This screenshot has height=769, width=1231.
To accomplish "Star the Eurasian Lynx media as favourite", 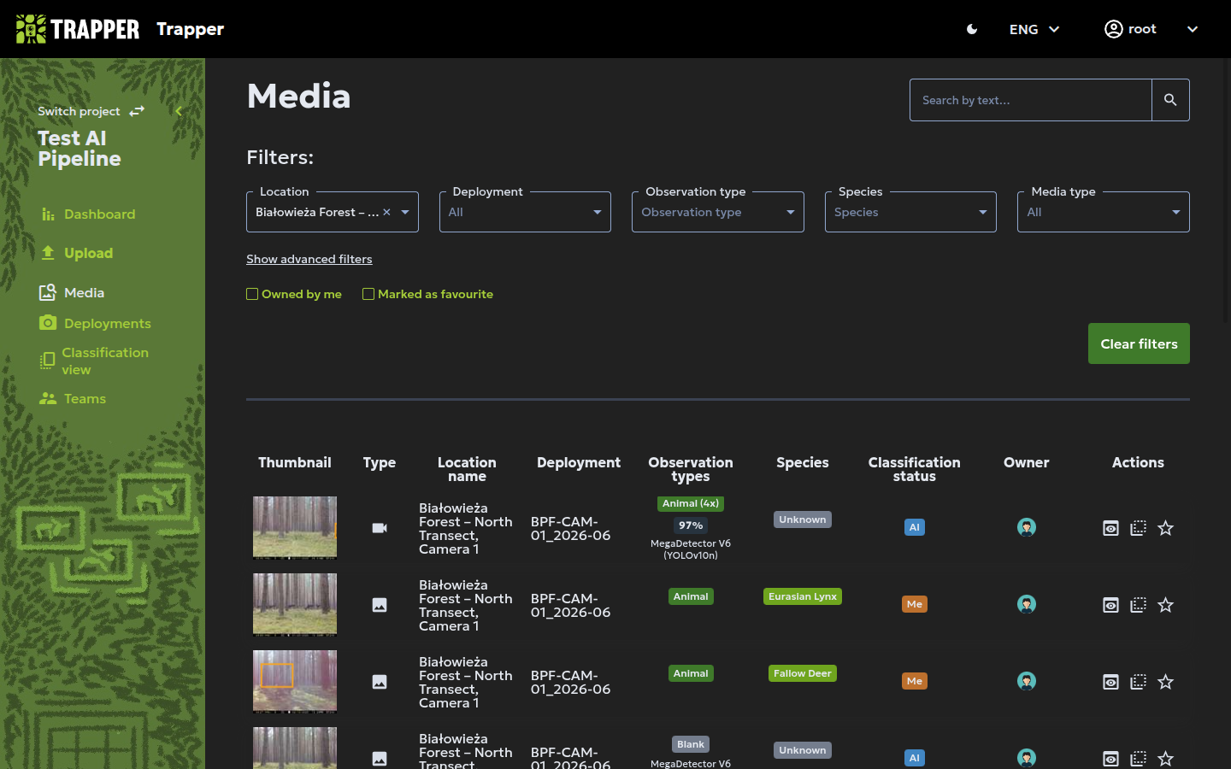I will click(x=1165, y=605).
